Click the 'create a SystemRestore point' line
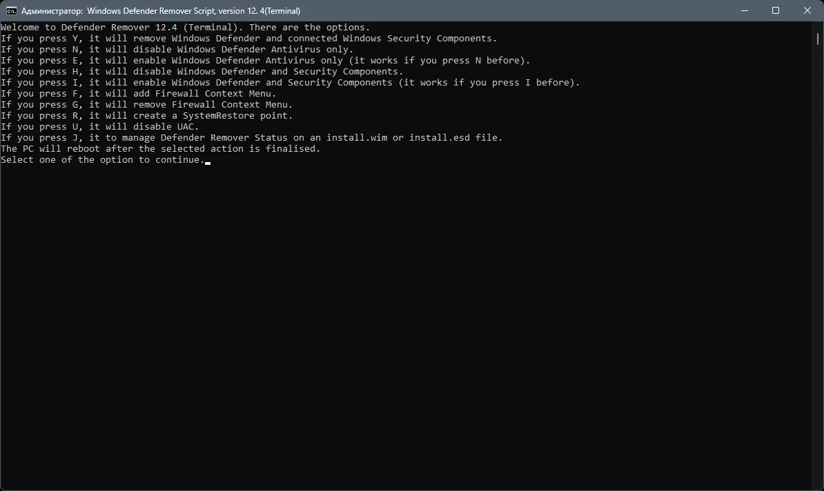824x491 pixels. [x=146, y=116]
